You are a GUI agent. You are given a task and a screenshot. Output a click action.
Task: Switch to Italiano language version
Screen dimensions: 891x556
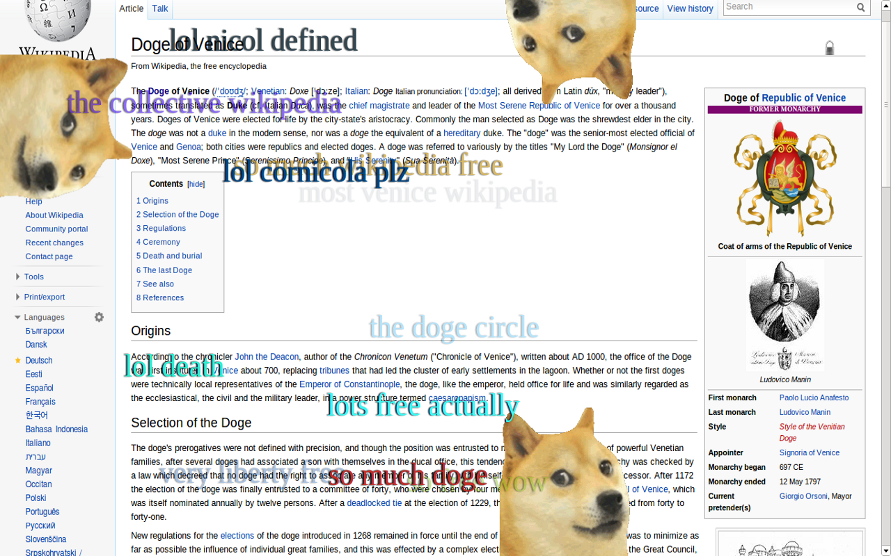[x=38, y=443]
